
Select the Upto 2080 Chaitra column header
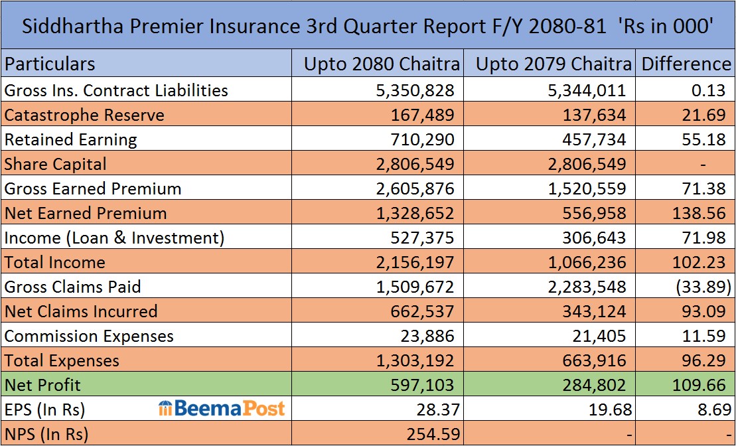(x=382, y=64)
